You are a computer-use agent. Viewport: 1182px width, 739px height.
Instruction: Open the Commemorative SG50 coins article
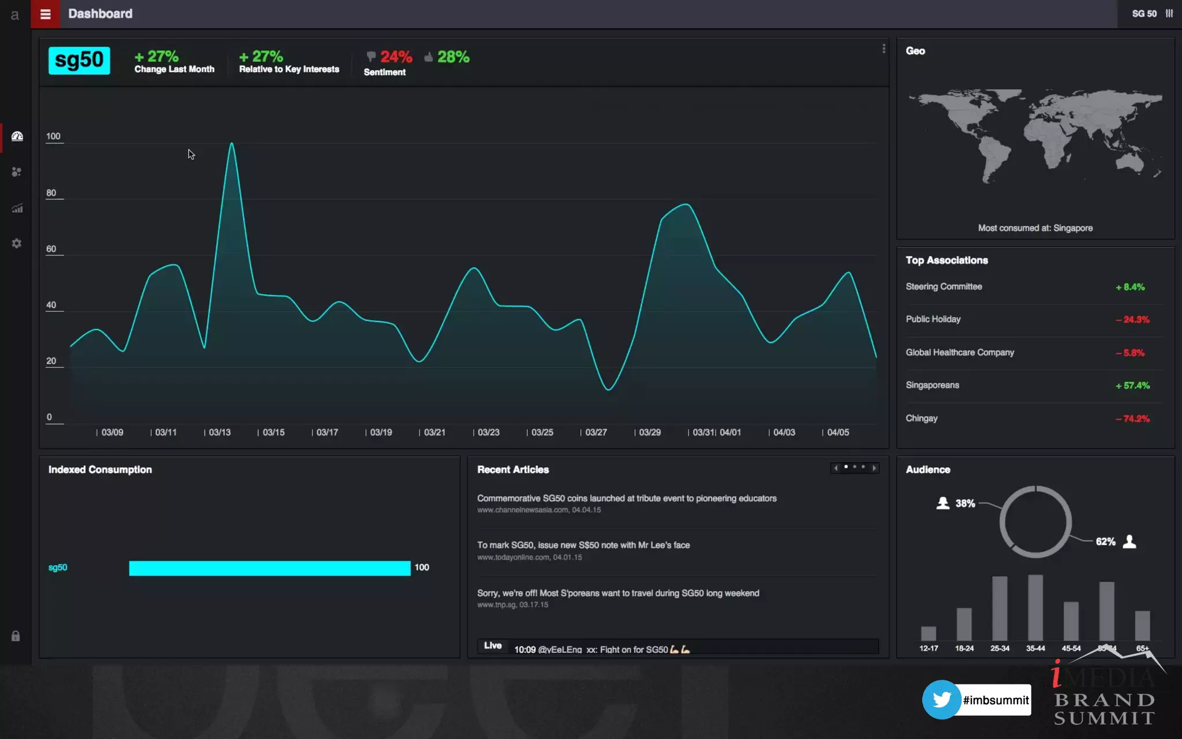[x=626, y=498]
